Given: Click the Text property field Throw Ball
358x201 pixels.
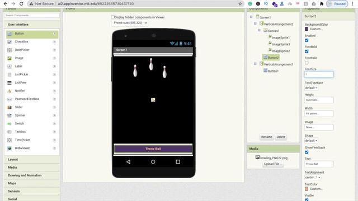Looking at the screenshot, I should pos(319,164).
